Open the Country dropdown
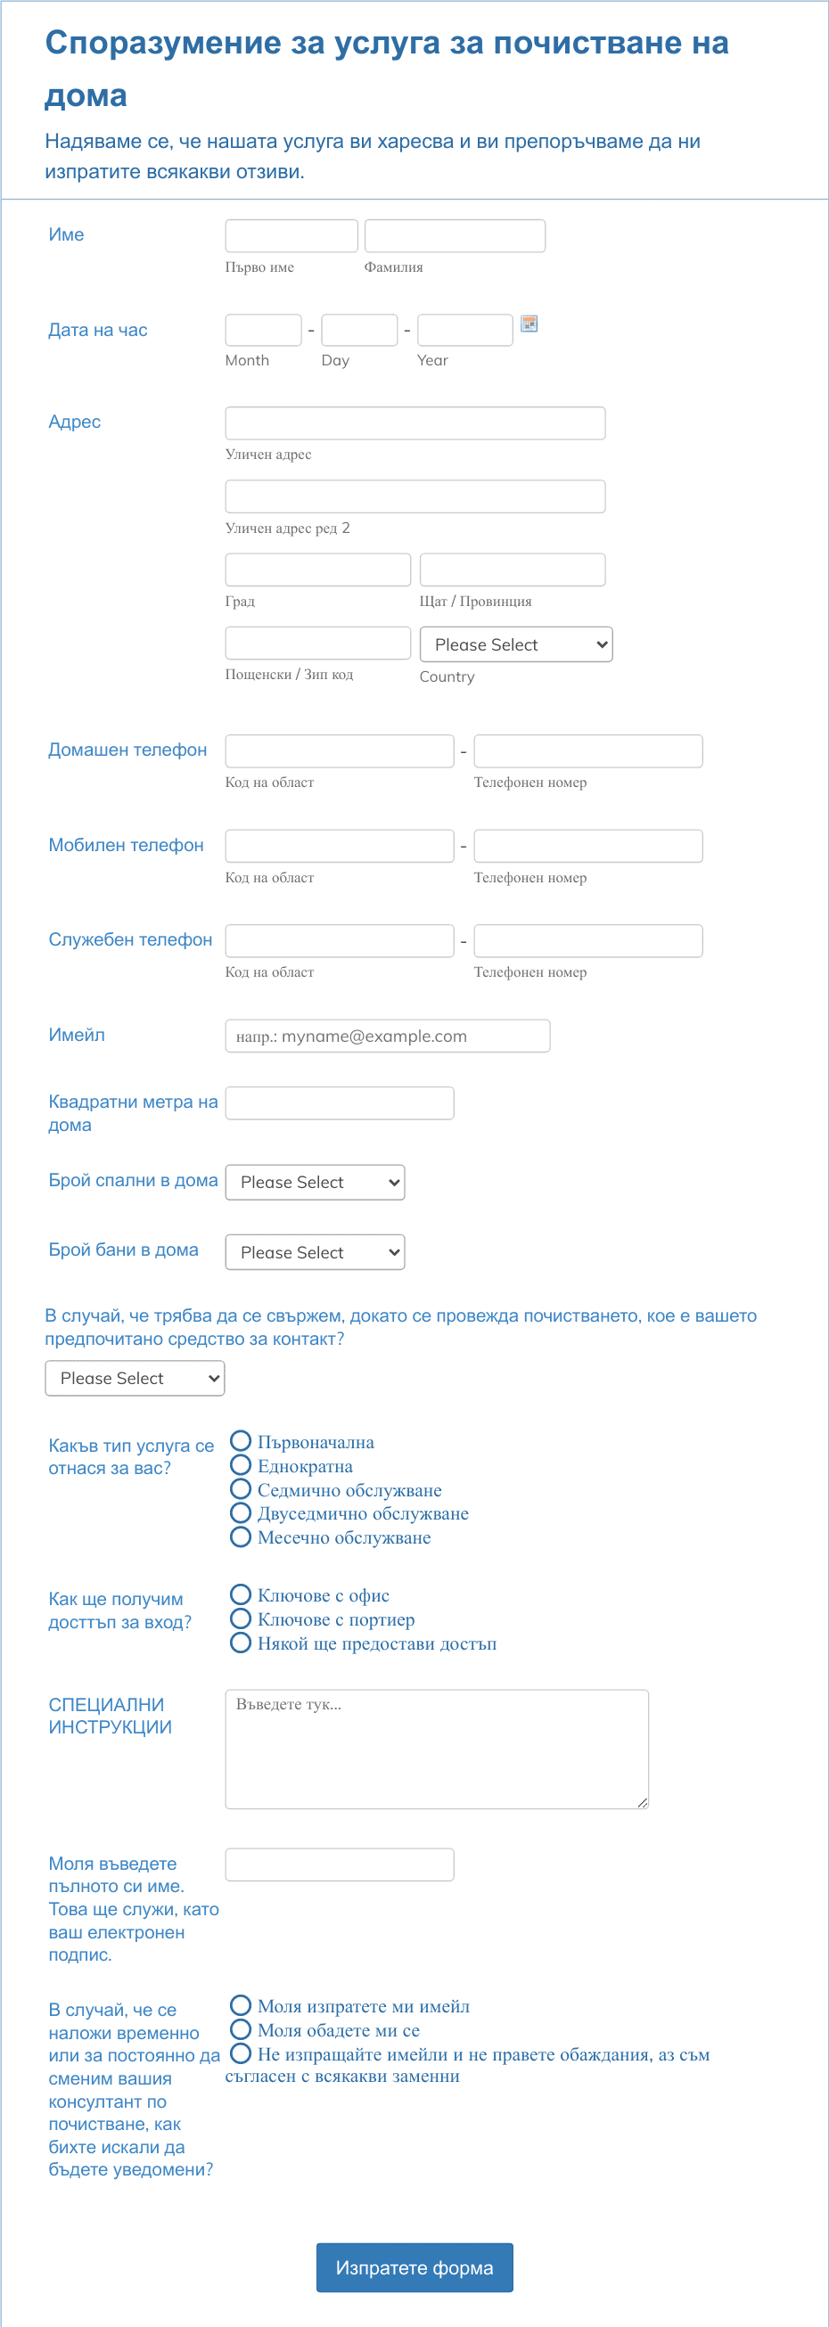Image resolution: width=829 pixels, height=2327 pixels. click(515, 644)
